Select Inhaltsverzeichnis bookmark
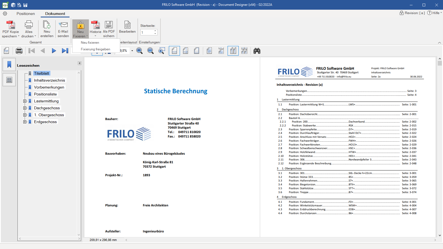The width and height of the screenshot is (443, 249). 50,80
